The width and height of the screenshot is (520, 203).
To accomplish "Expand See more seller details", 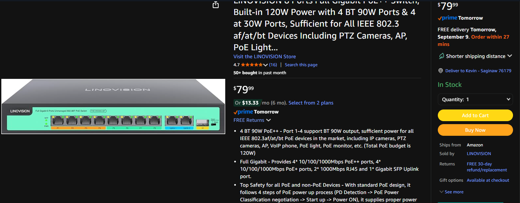I will tap(451, 192).
